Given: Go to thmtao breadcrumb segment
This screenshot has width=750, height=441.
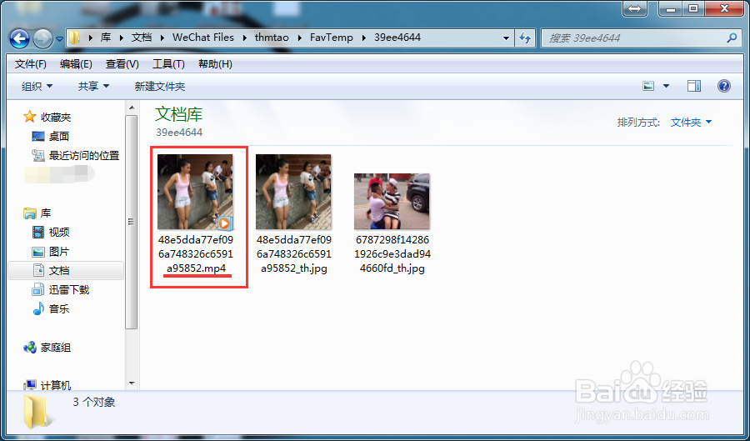Looking at the screenshot, I should (272, 38).
